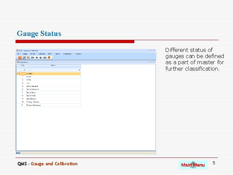This screenshot has width=233, height=175.
Task: Close the Gauge Status child window
Action: point(153,62)
